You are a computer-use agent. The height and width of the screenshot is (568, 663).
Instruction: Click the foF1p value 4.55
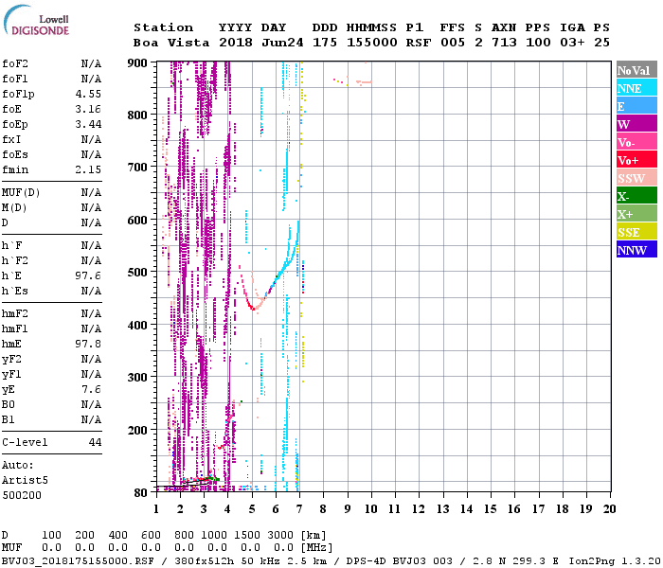[88, 94]
